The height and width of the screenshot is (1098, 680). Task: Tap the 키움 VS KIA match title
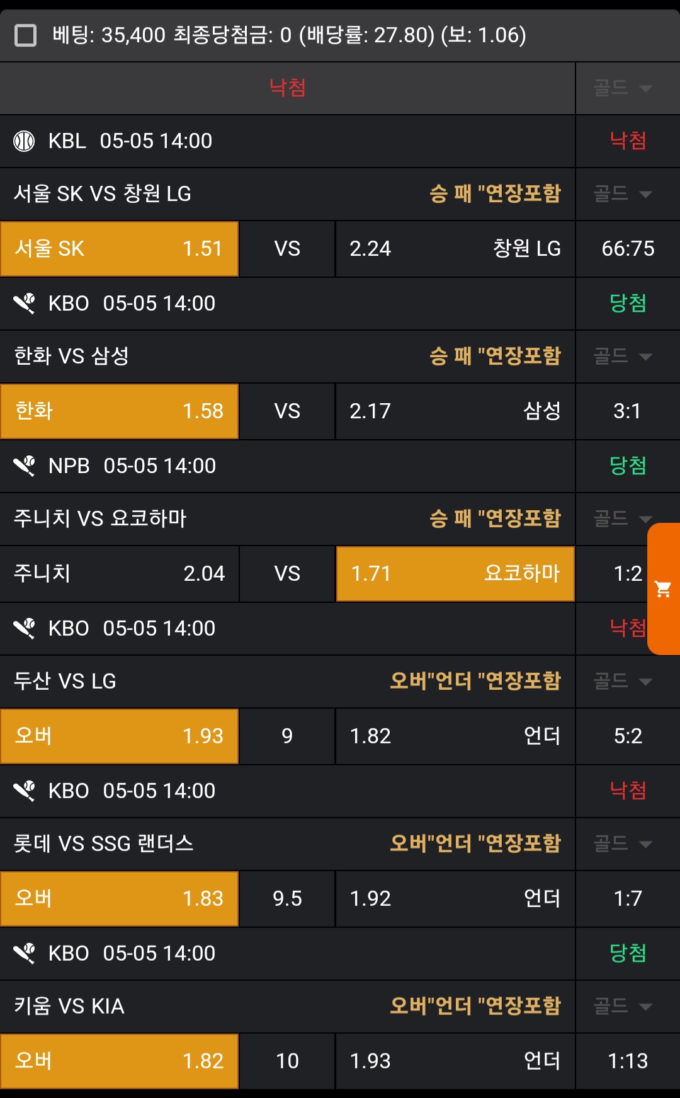click(69, 1007)
